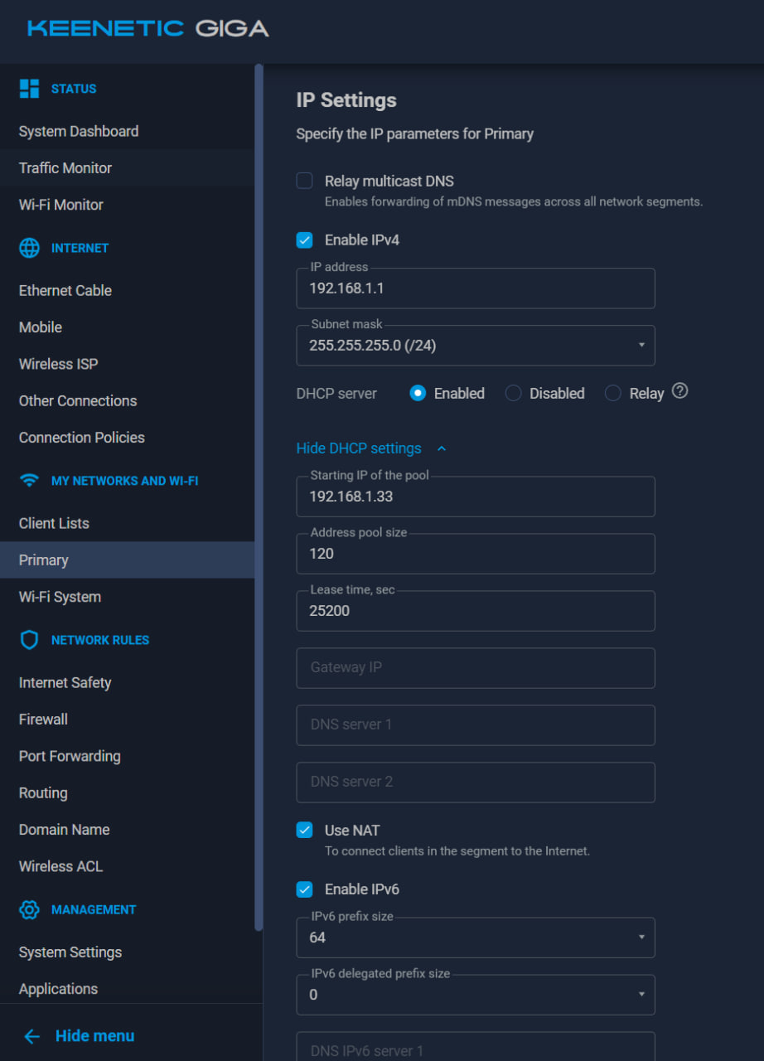Select the Disabled DHCP server option
The width and height of the screenshot is (764, 1061).
click(x=514, y=394)
